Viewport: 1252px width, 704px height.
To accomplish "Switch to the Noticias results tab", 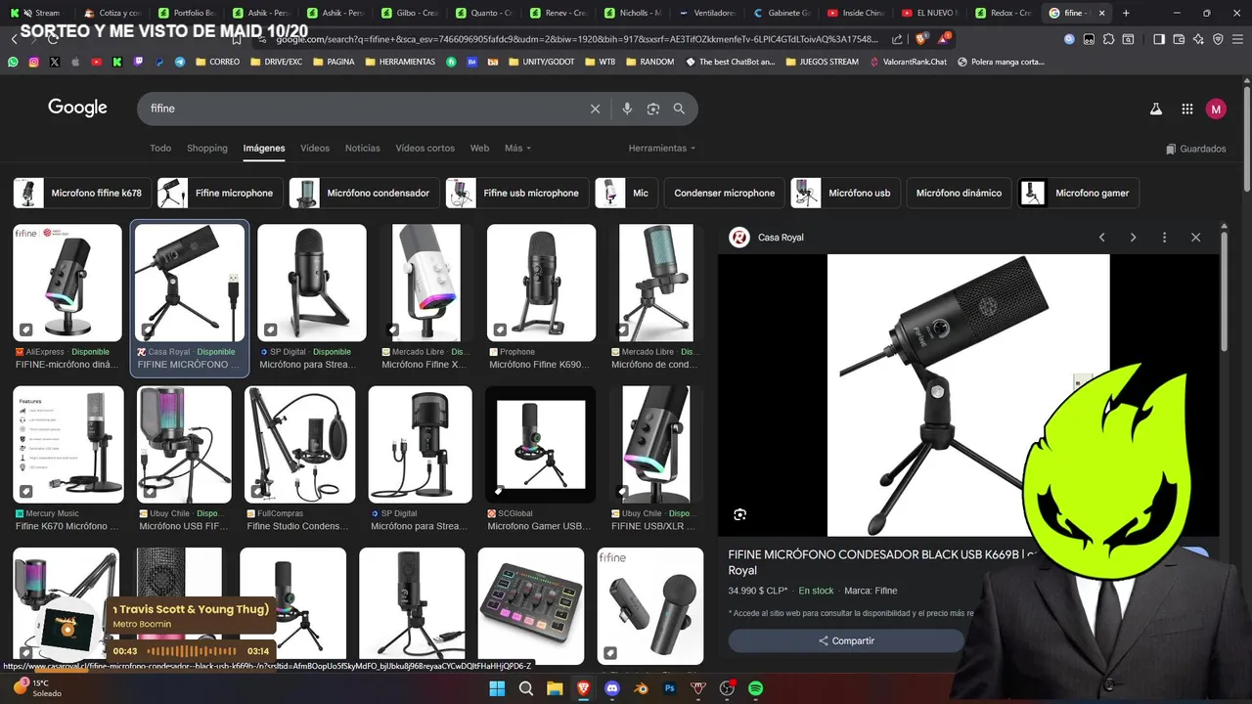I will tap(362, 148).
